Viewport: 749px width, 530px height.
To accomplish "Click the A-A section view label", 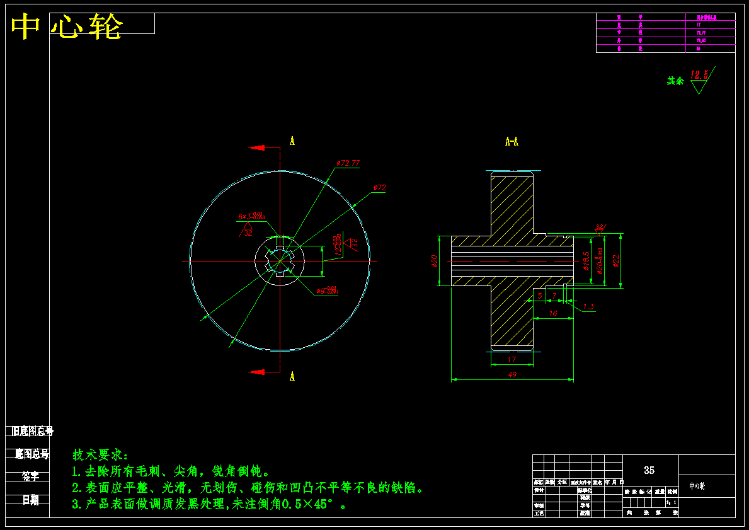I will click(x=512, y=141).
